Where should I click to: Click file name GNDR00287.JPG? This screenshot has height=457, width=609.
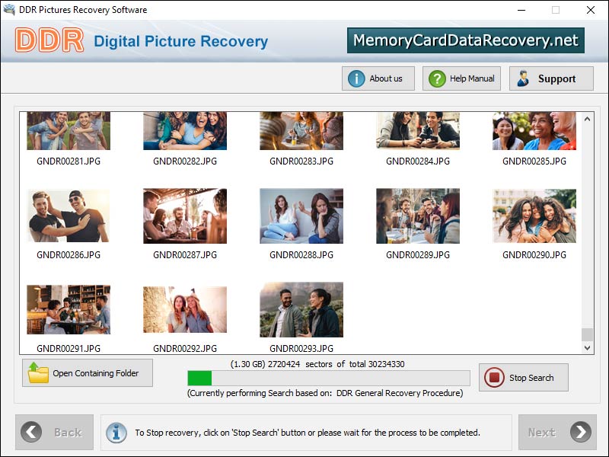[x=185, y=254]
